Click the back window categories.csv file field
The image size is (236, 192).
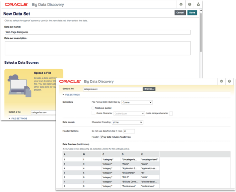tap(43, 113)
